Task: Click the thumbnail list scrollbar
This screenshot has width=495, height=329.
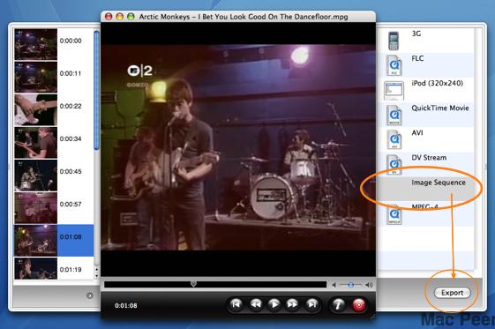Action: [96, 90]
